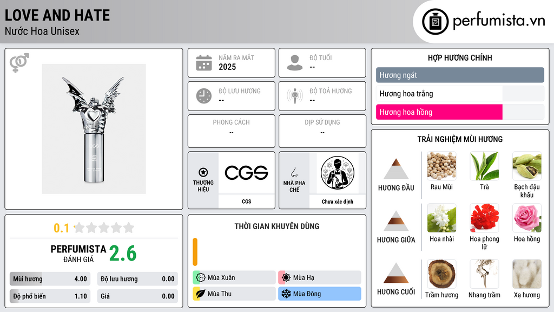Select the Mùa Hạ season bar

[x=320, y=278]
